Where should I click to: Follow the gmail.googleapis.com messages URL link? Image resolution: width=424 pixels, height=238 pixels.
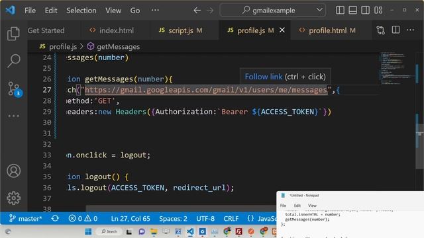(x=206, y=90)
